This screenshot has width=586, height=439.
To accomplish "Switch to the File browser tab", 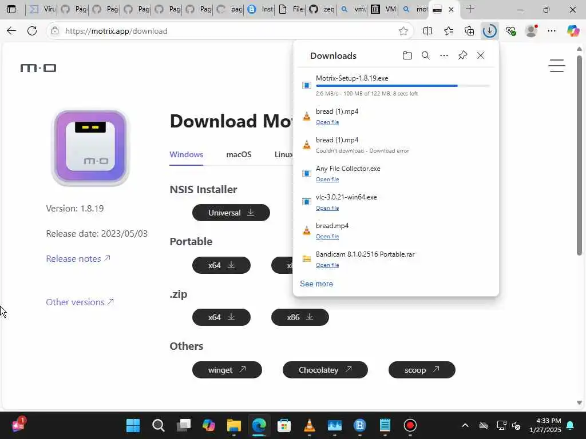I will pyautogui.click(x=291, y=9).
